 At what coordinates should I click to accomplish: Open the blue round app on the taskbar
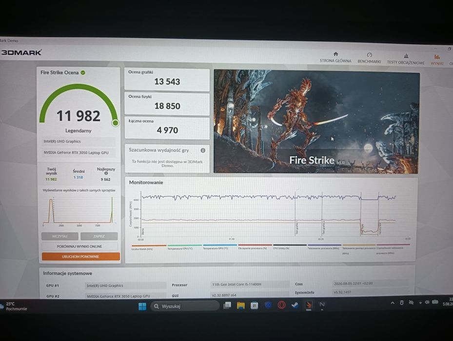pyautogui.click(x=268, y=305)
